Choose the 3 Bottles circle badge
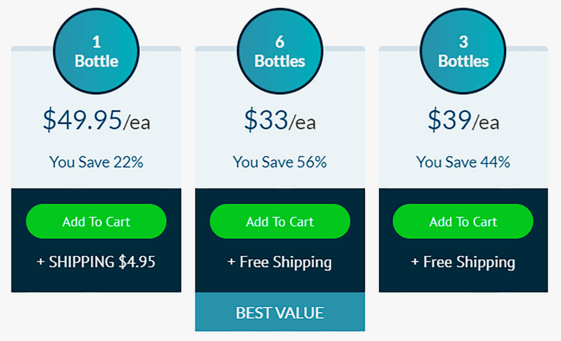Image resolution: width=561 pixels, height=341 pixels. point(463,51)
